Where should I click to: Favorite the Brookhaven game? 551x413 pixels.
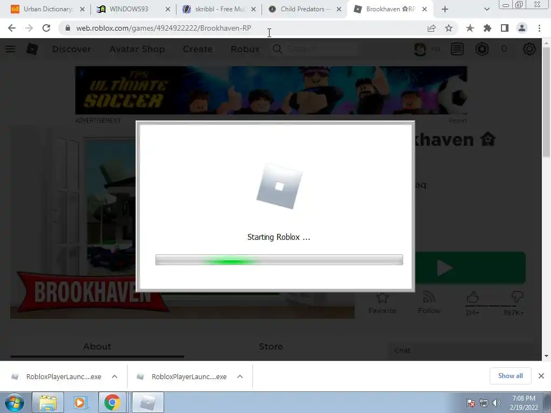(382, 303)
